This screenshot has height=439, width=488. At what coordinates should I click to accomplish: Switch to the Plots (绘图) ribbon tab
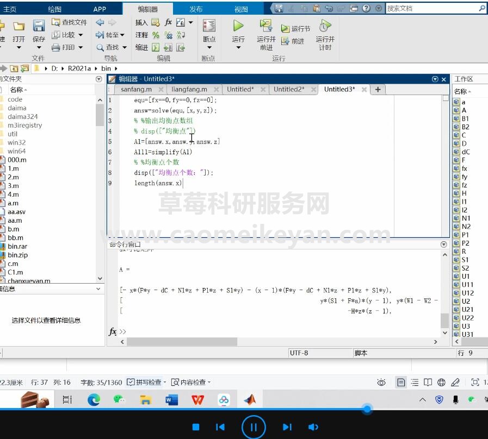click(54, 9)
